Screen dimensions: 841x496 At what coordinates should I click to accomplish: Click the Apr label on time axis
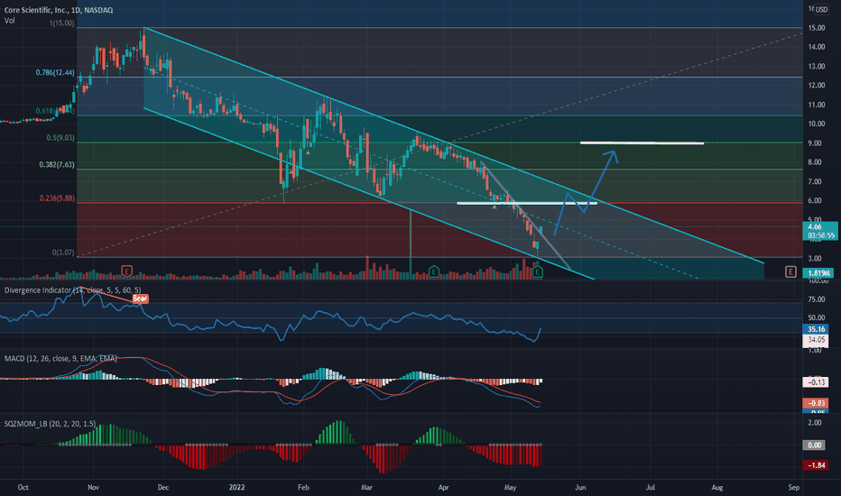click(443, 487)
